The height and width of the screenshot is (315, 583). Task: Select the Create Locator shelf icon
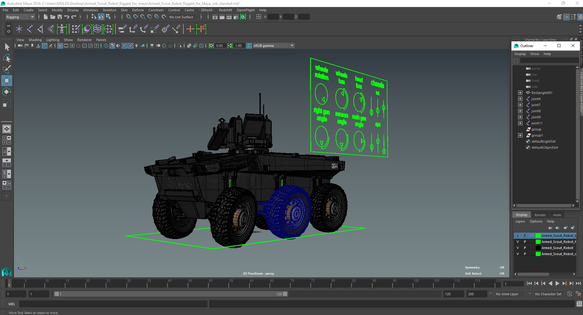pyautogui.click(x=19, y=29)
